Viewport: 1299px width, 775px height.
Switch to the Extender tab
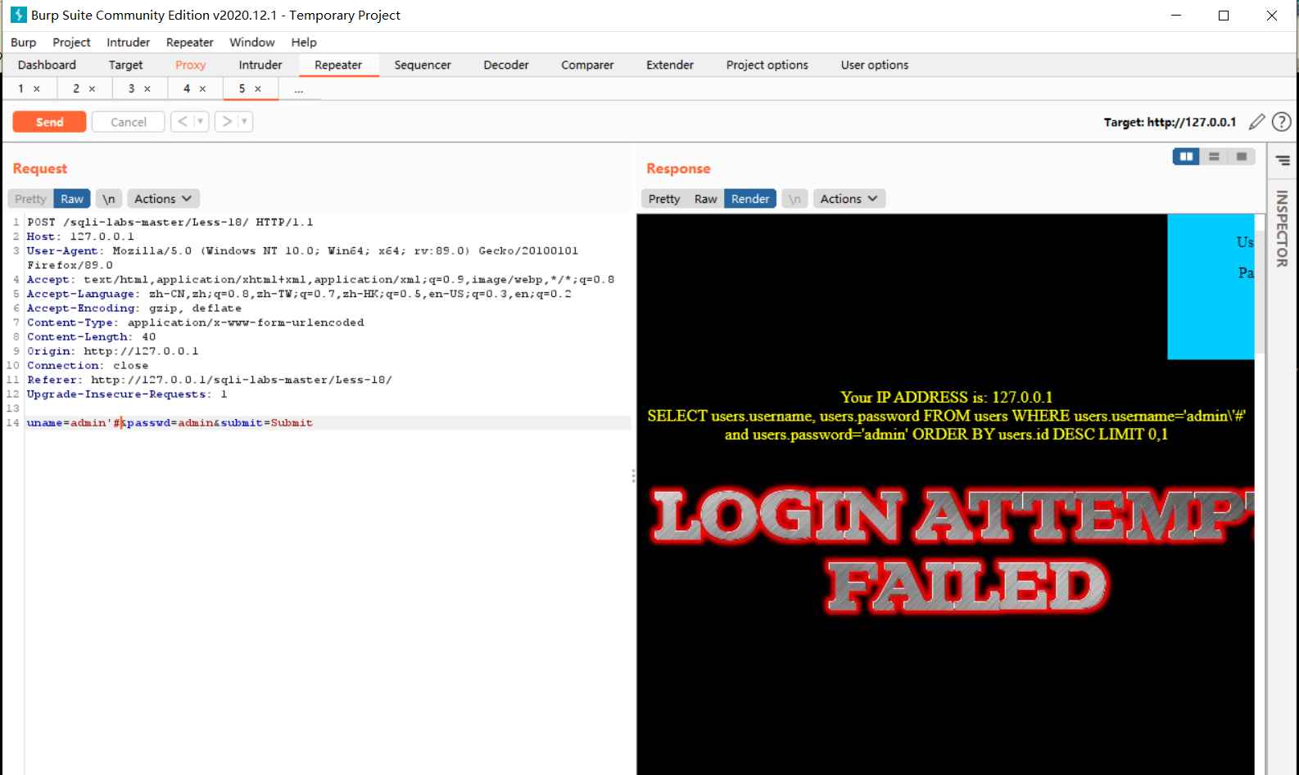coord(670,65)
